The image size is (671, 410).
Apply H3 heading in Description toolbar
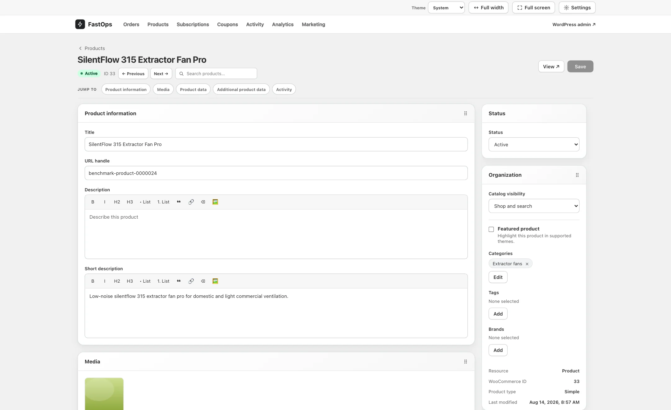click(130, 202)
